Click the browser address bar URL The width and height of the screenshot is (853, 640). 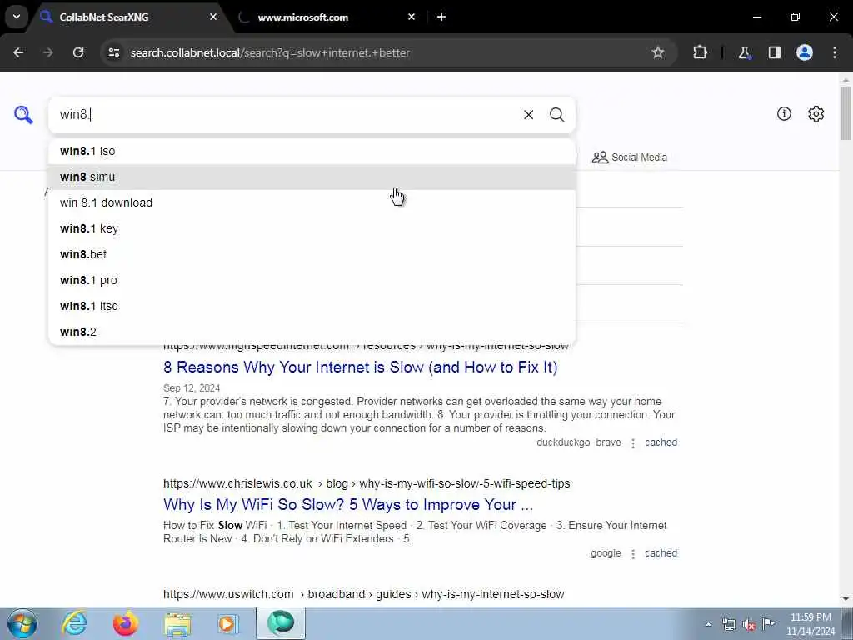270,52
